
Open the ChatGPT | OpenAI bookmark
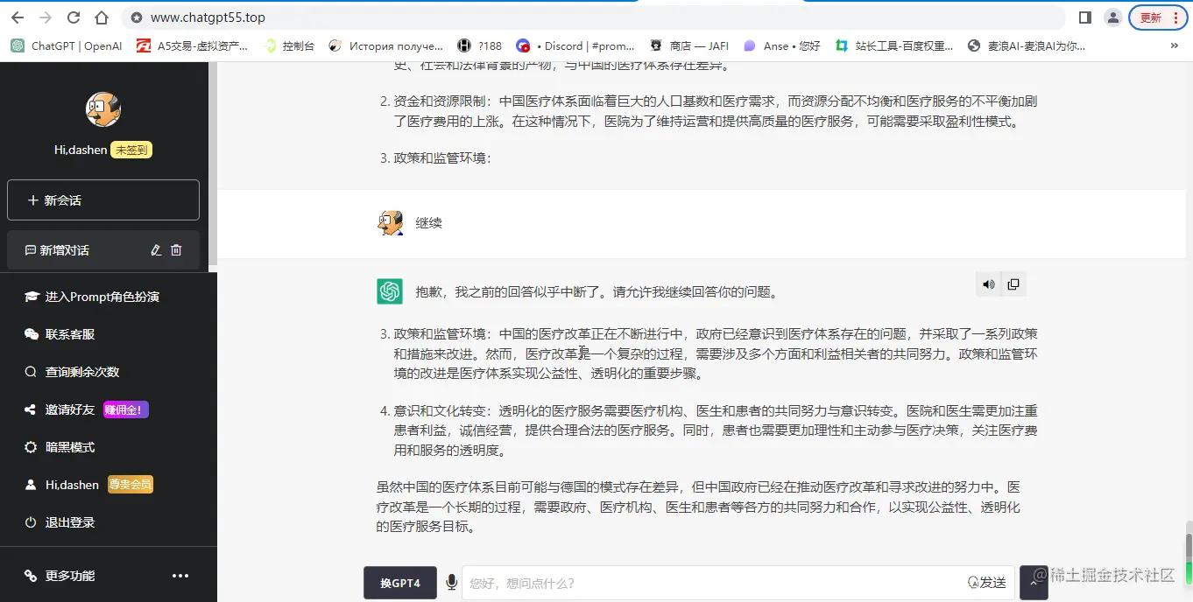67,45
